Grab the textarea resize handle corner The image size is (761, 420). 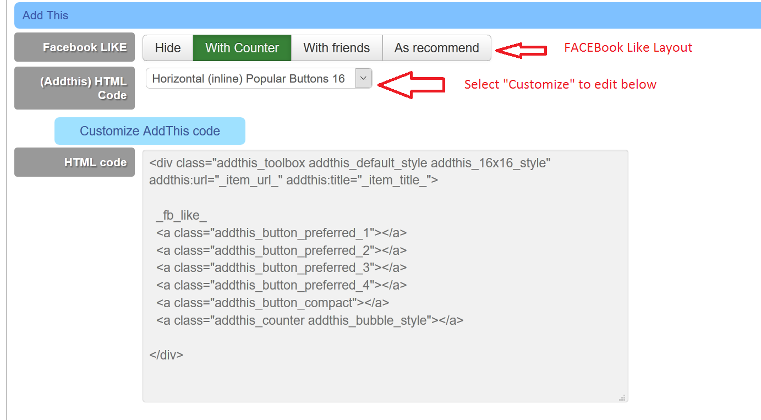[x=622, y=397]
